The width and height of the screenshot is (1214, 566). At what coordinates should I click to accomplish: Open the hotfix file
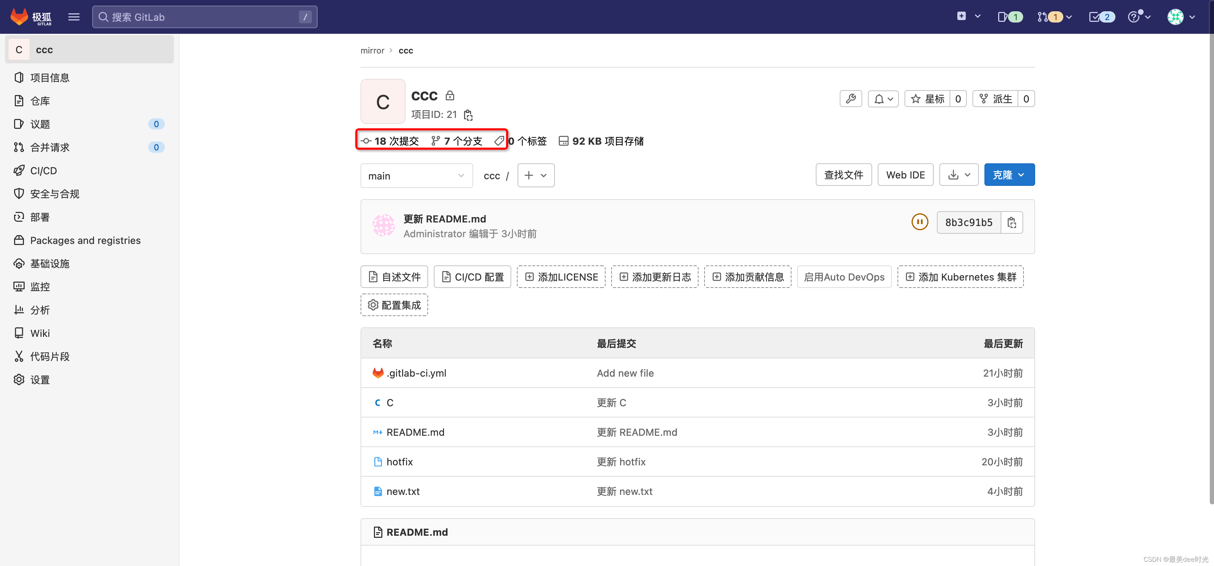[x=400, y=462]
